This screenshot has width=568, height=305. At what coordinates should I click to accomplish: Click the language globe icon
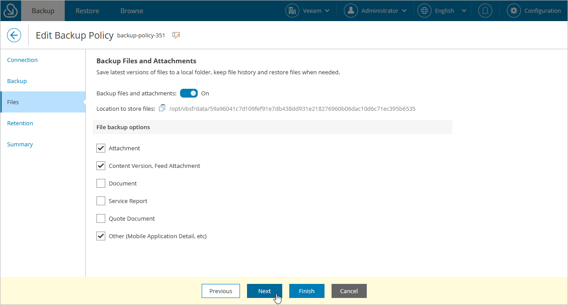pos(424,11)
